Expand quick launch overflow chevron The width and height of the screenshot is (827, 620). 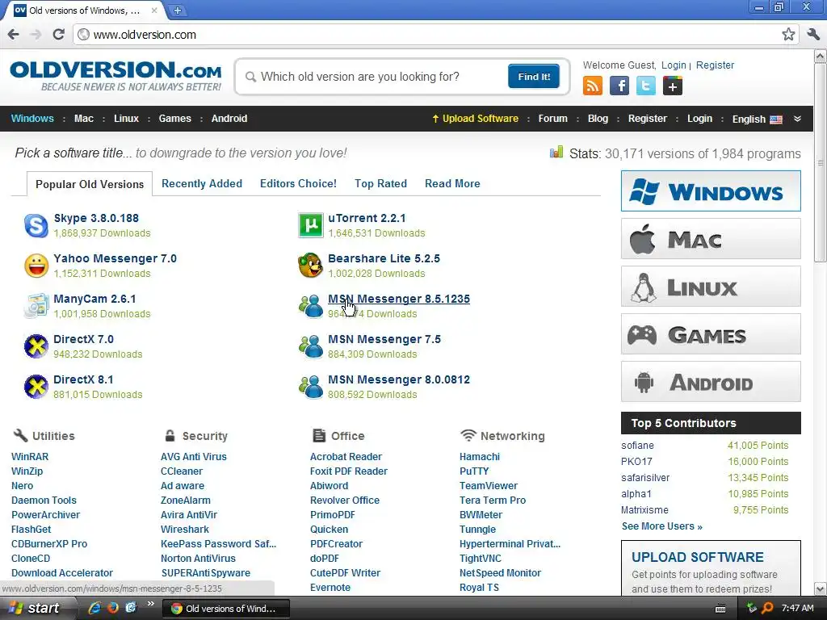pos(150,604)
